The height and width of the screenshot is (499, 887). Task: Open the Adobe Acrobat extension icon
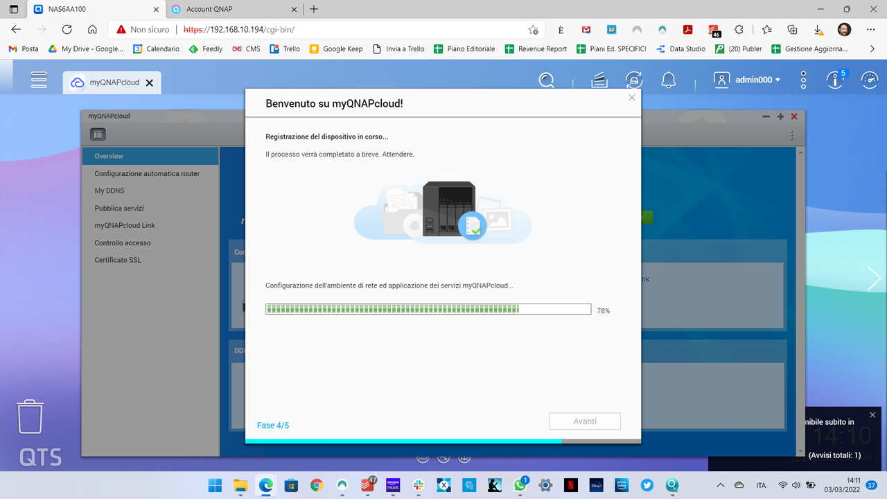(688, 30)
